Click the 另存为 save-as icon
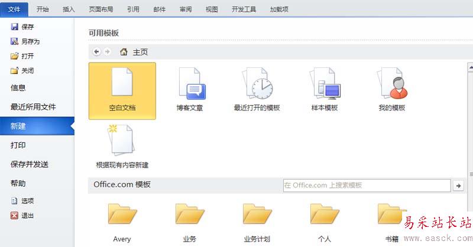The width and height of the screenshot is (473, 247). click(x=14, y=41)
